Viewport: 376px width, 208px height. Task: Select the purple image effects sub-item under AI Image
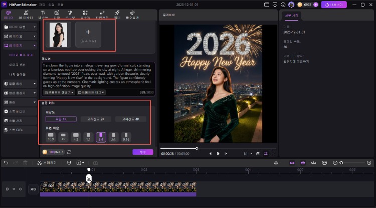click(21, 55)
